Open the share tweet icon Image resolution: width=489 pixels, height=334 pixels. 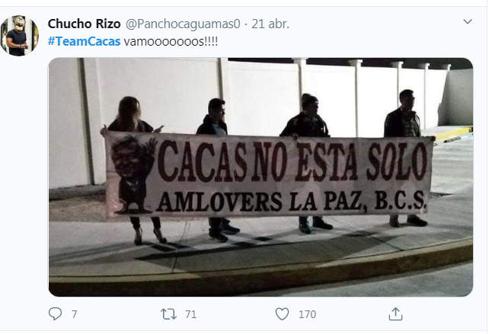coord(395,313)
